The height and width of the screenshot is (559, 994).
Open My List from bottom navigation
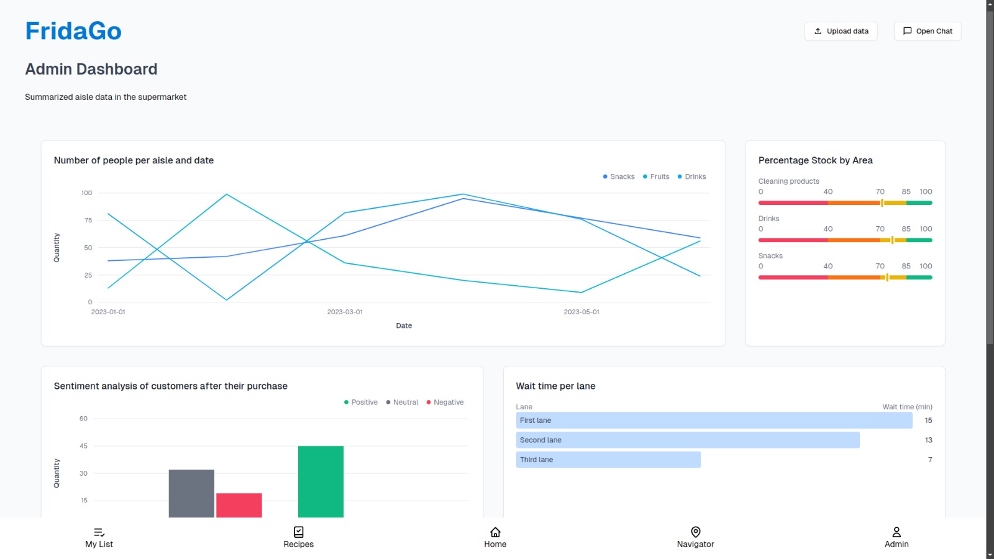click(x=99, y=538)
